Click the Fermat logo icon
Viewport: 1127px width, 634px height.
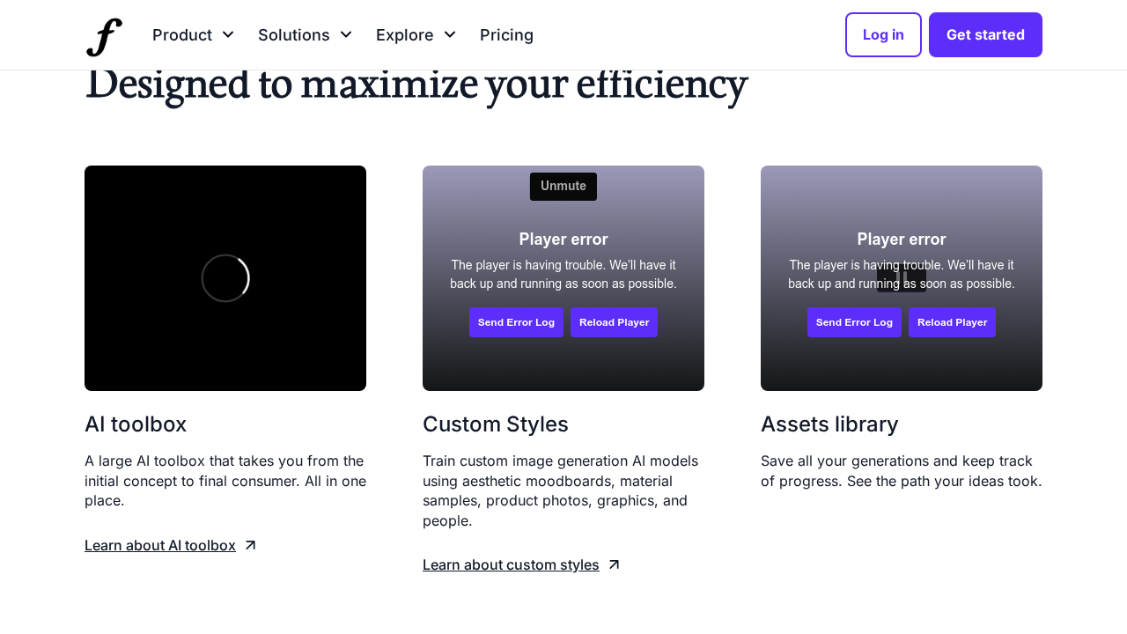[x=104, y=36]
